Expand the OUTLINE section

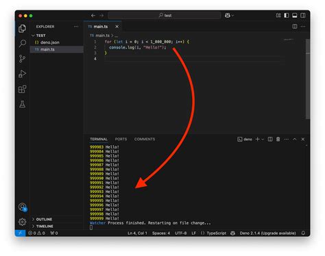coord(57,219)
